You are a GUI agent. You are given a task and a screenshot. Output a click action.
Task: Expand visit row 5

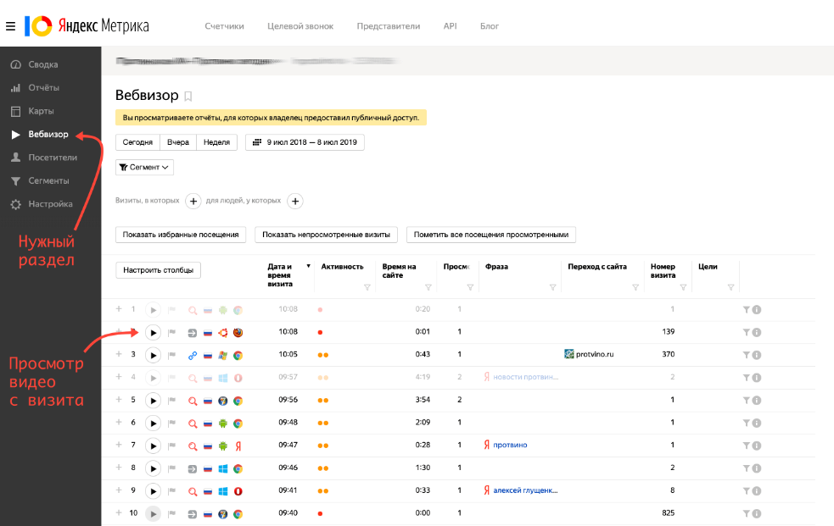119,400
